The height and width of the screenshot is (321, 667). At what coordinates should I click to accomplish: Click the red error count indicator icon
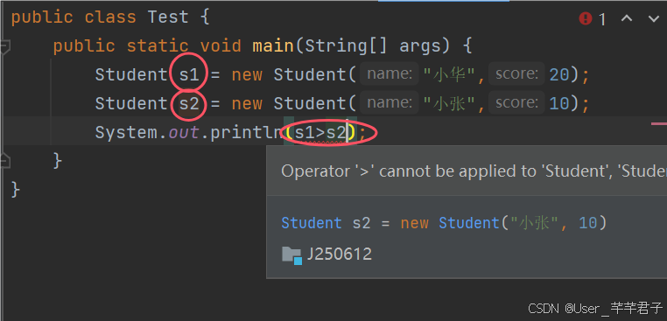point(586,18)
